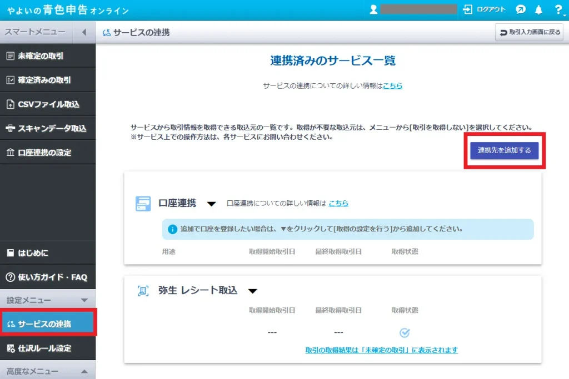
Task: Expand the 弥生 レシート取込 dropdown triangle
Action: point(253,291)
